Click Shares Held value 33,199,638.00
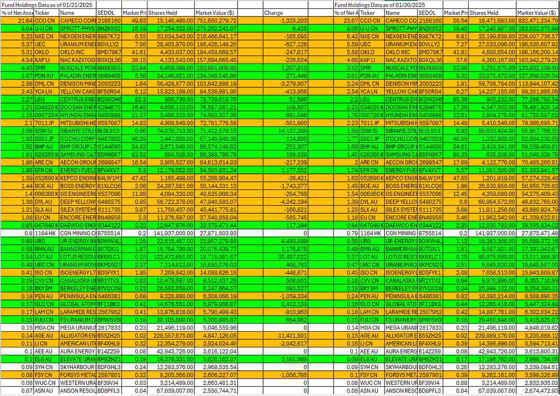Viewport: 560px width, 396px height. (492, 36)
